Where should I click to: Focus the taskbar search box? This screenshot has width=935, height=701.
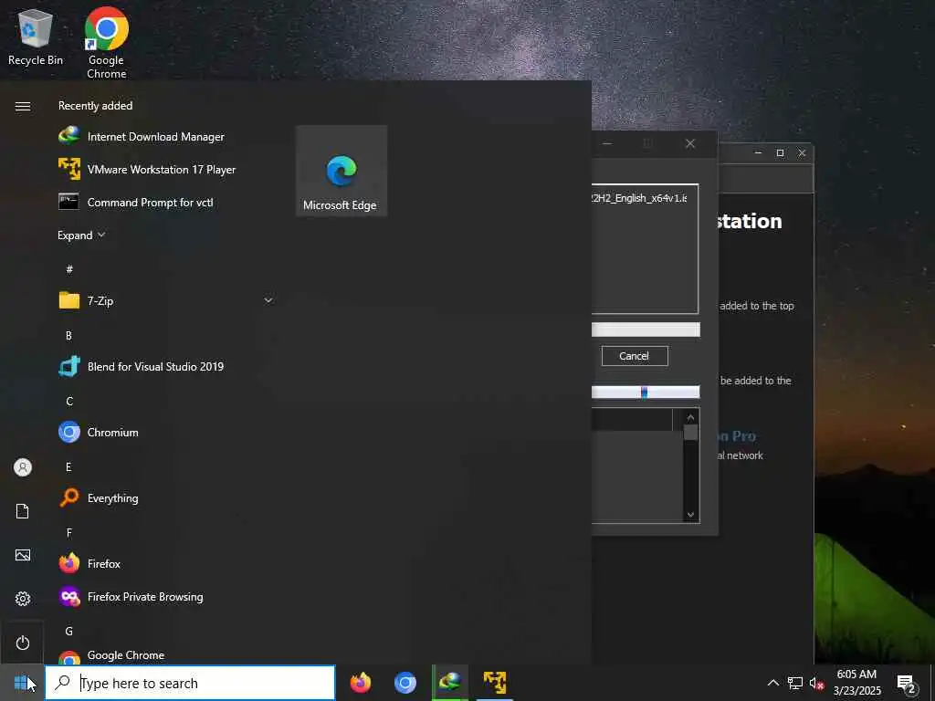pos(190,683)
